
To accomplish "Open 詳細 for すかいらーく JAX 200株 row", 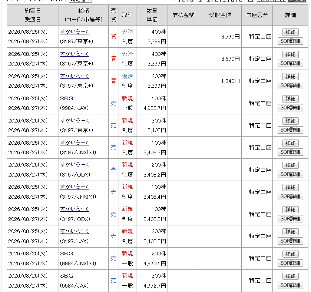I will coord(290,232).
